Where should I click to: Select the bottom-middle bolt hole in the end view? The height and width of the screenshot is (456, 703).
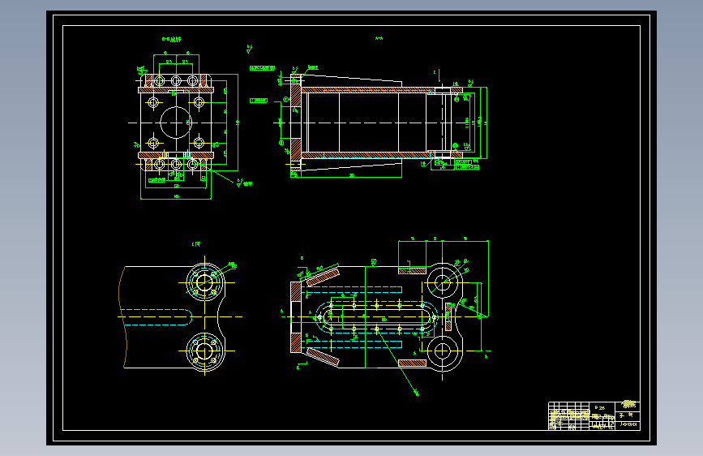click(176, 164)
